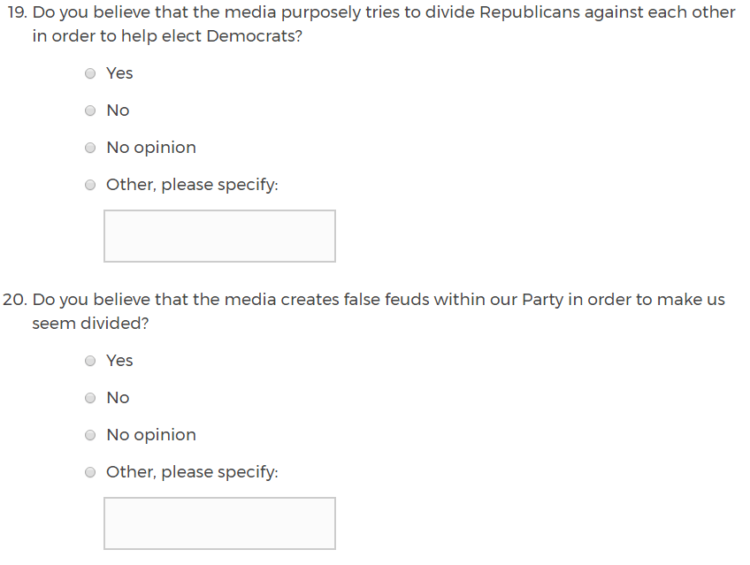Pick Other, please specify radio in question 19
The width and height of the screenshot is (750, 565).
coord(90,186)
